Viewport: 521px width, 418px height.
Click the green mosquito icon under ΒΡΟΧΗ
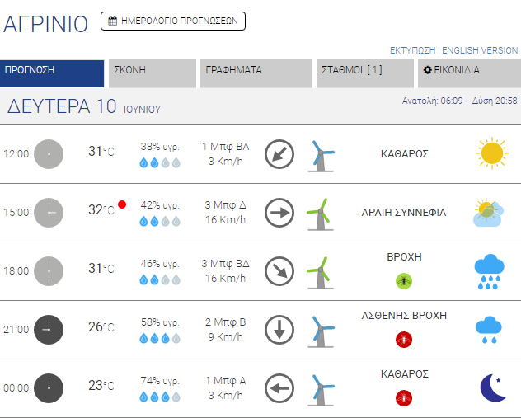point(404,280)
